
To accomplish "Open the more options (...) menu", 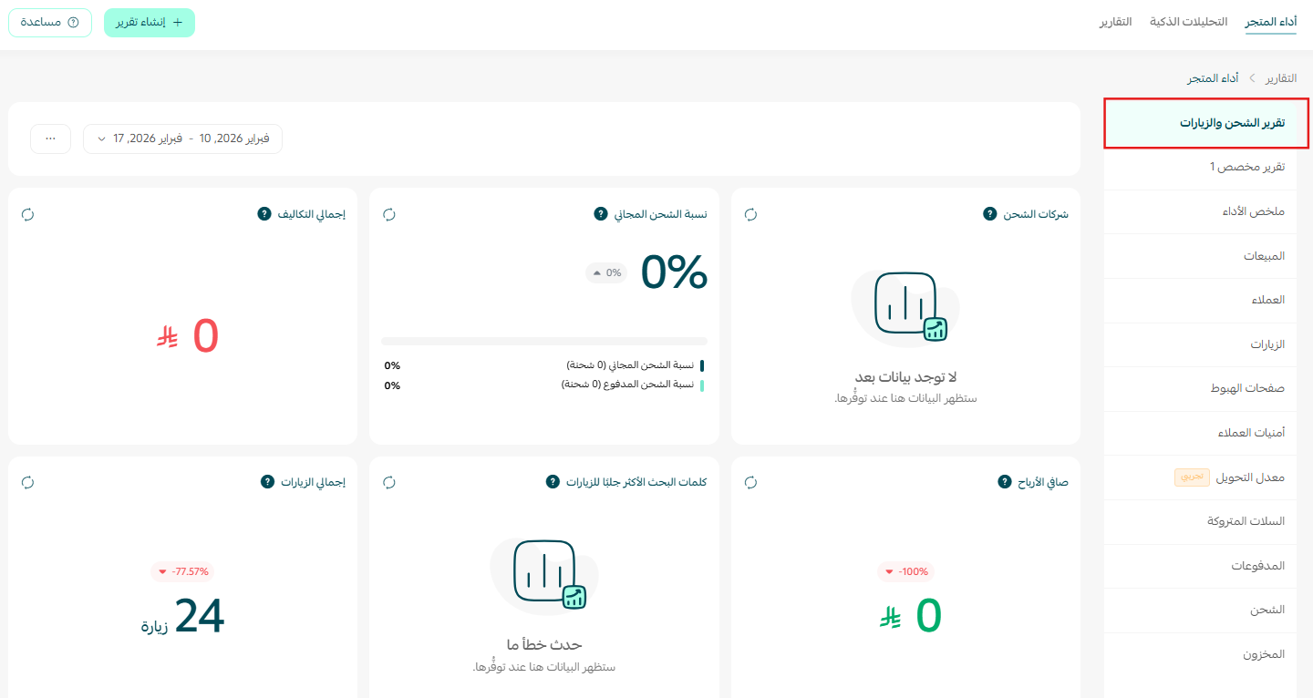I will point(50,139).
